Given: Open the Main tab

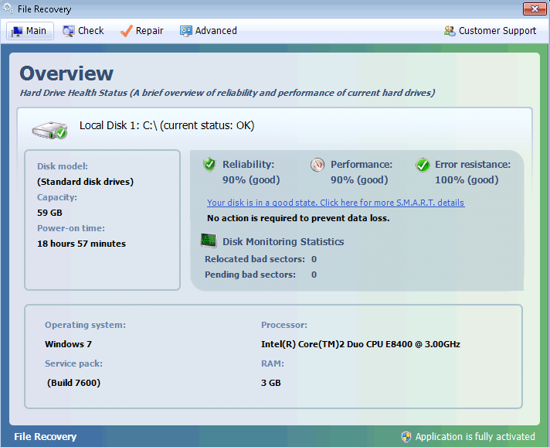Looking at the screenshot, I should click(29, 31).
